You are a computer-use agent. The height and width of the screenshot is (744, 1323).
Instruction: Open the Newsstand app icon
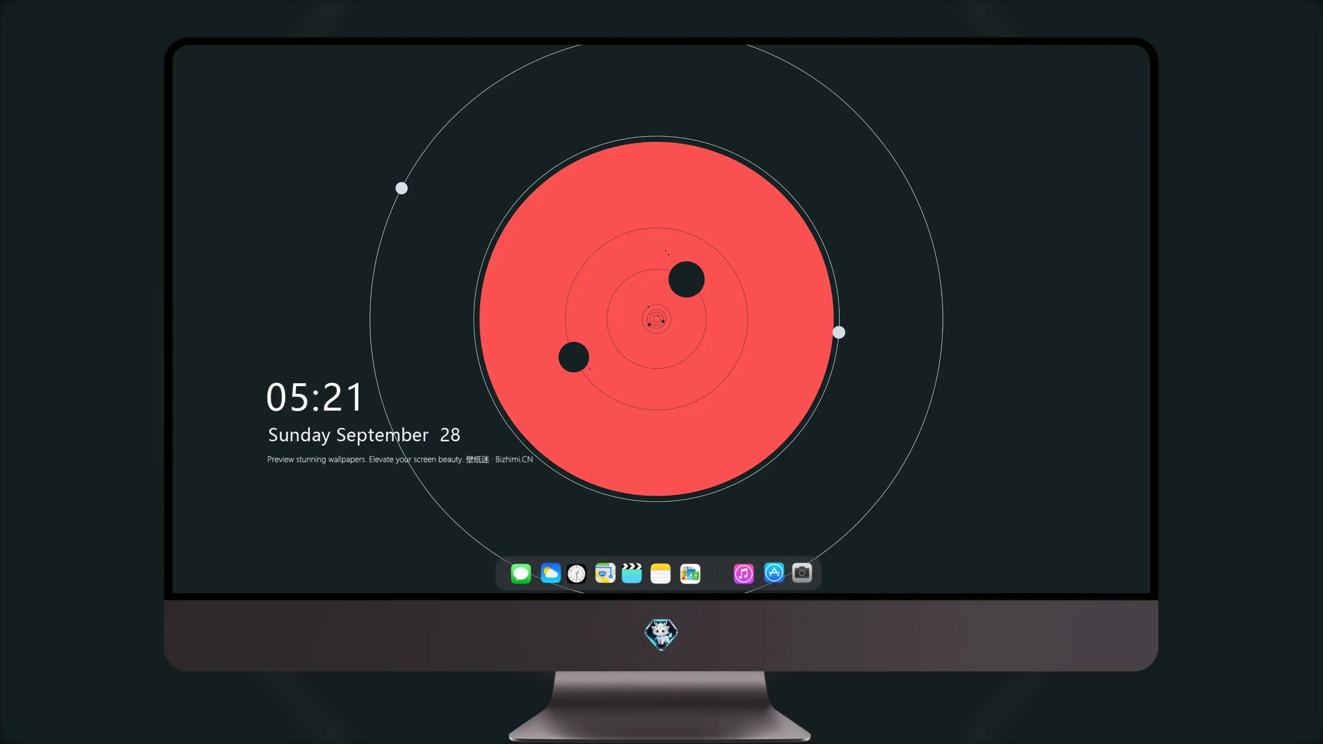(x=690, y=573)
